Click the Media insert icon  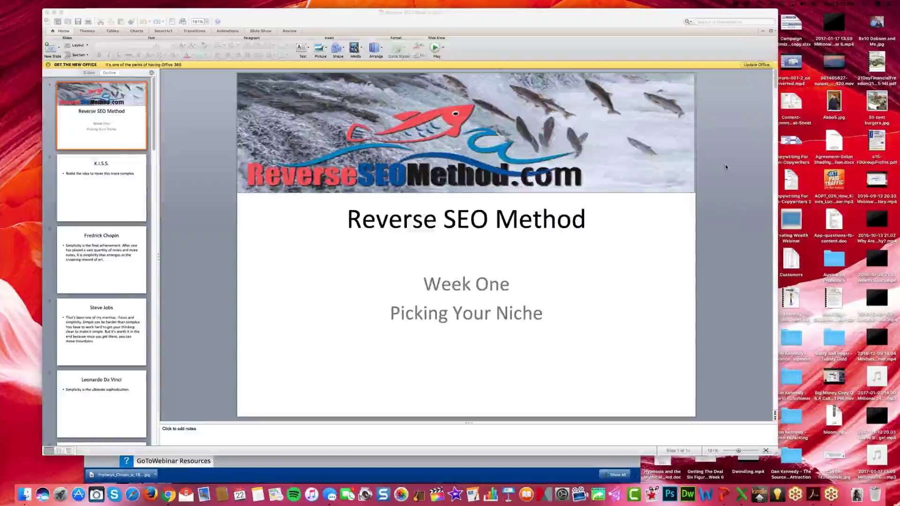pyautogui.click(x=354, y=48)
